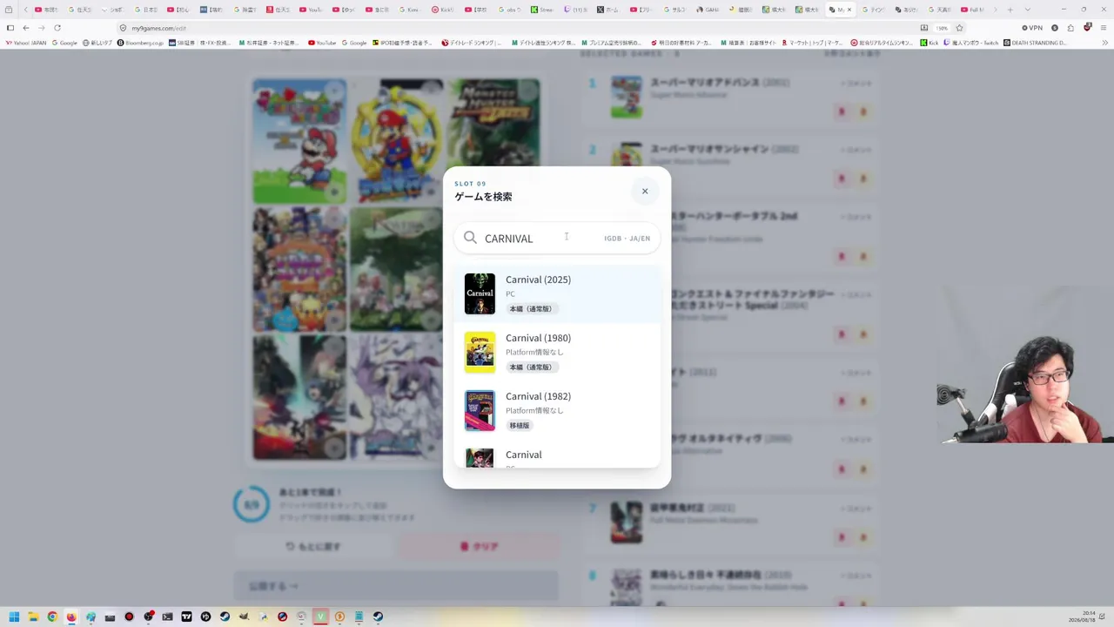
Task: Click the もとに戻す undo button
Action: tap(313, 546)
